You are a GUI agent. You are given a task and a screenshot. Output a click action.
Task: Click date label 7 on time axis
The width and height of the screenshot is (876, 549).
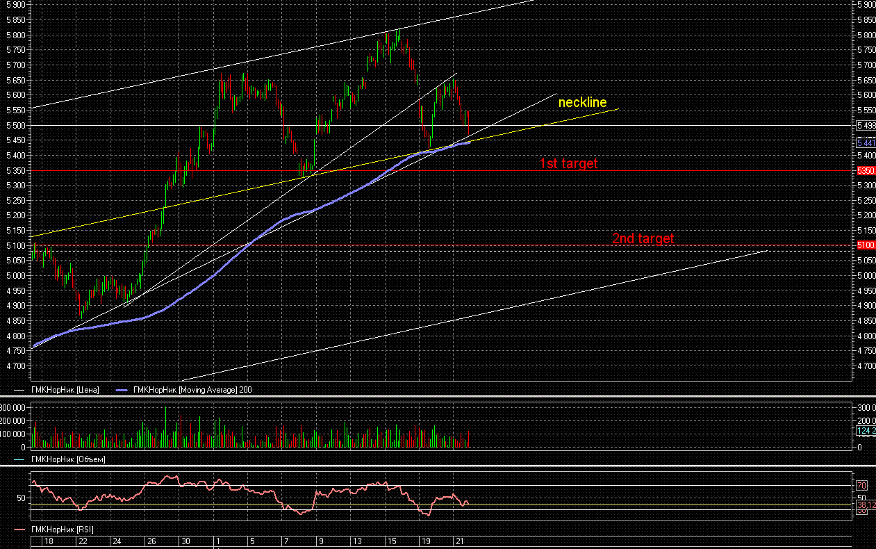pyautogui.click(x=286, y=541)
